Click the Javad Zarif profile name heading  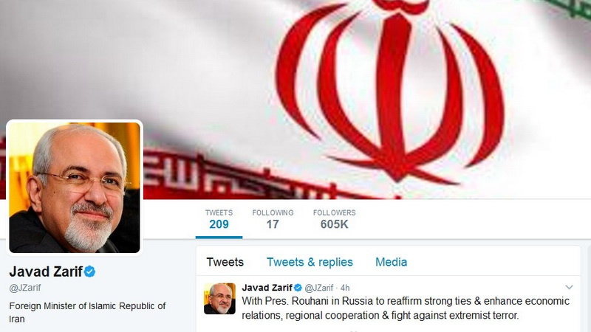[x=46, y=272]
